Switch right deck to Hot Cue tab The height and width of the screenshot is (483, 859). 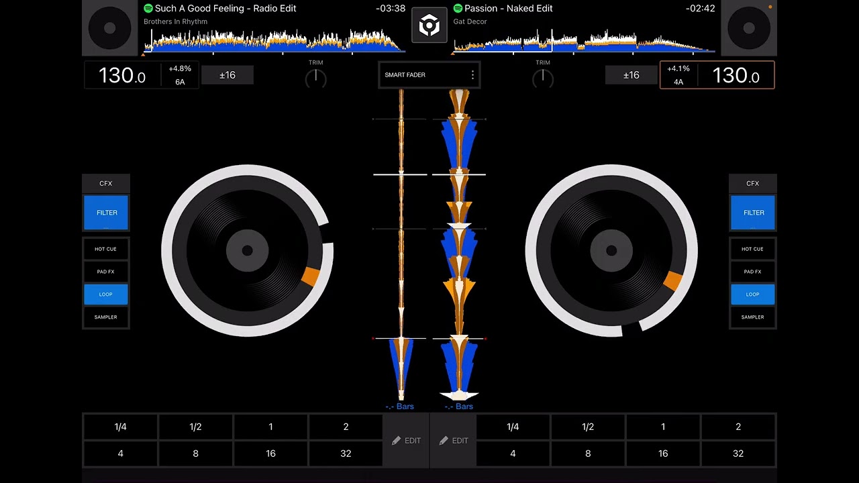click(752, 249)
